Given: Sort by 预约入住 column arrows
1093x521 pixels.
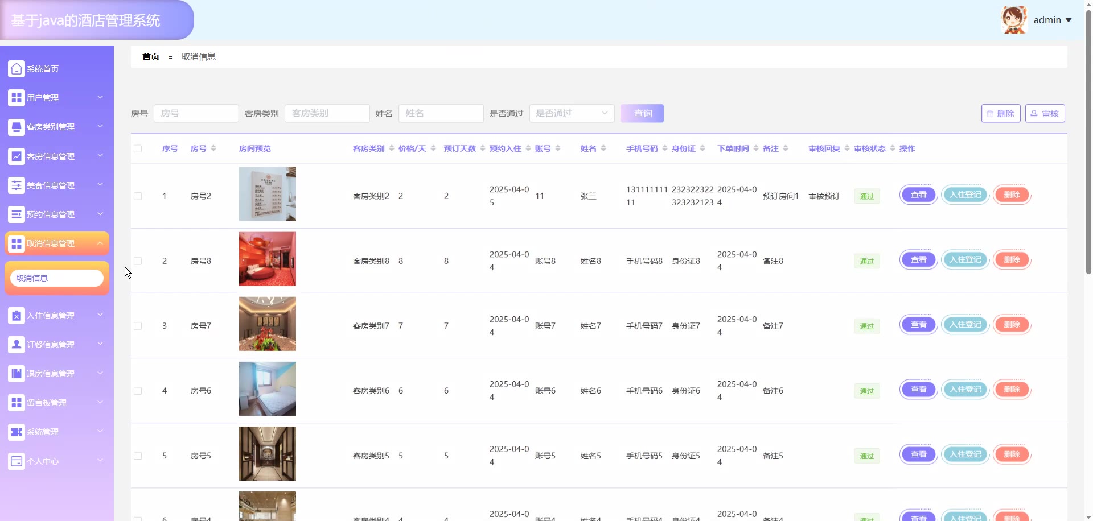Looking at the screenshot, I should point(528,148).
